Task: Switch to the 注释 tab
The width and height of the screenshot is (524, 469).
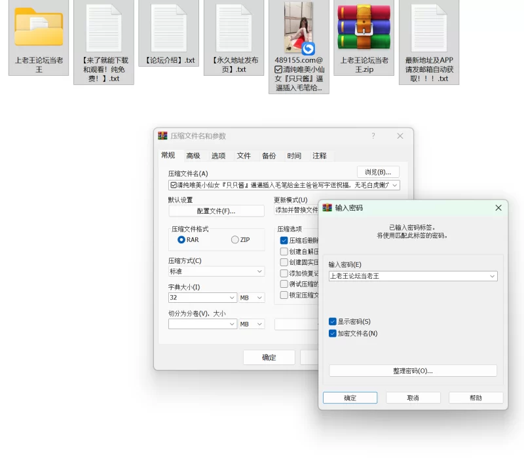Action: click(320, 156)
